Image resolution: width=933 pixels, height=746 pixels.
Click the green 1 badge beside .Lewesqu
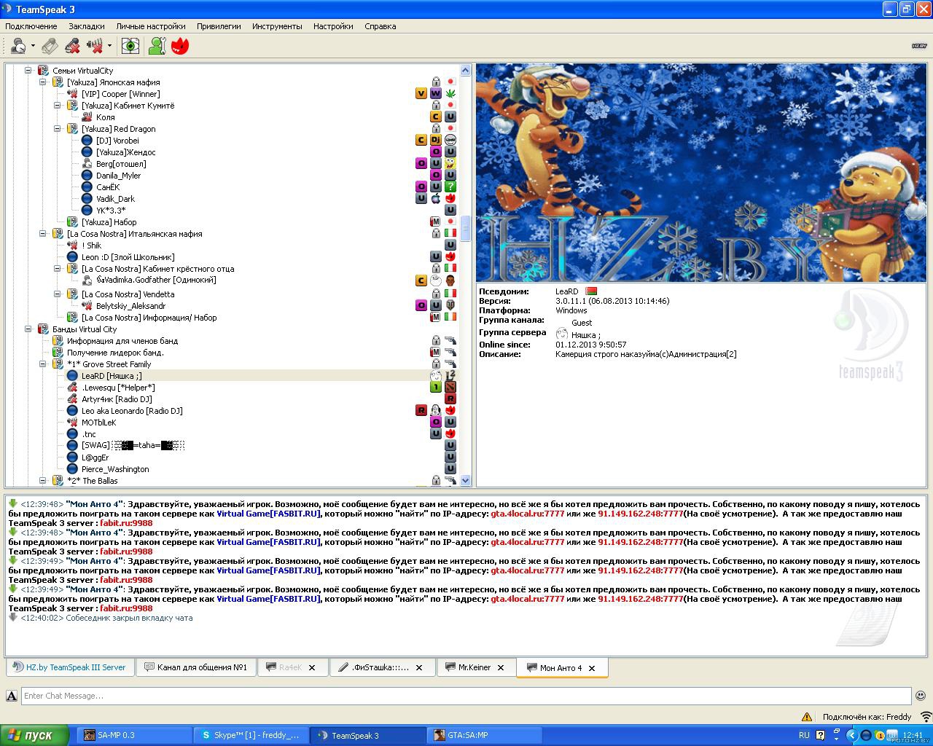[436, 388]
